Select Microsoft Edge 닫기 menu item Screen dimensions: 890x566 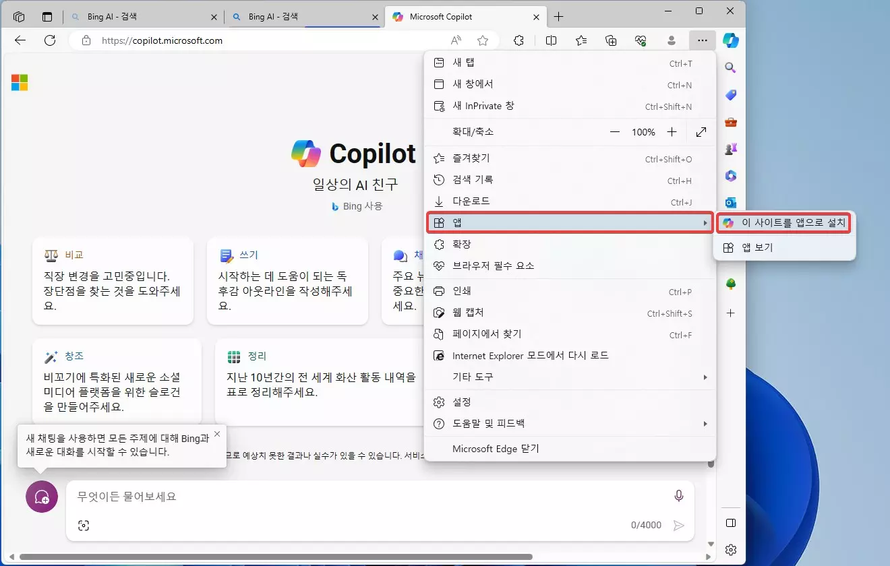coord(570,449)
